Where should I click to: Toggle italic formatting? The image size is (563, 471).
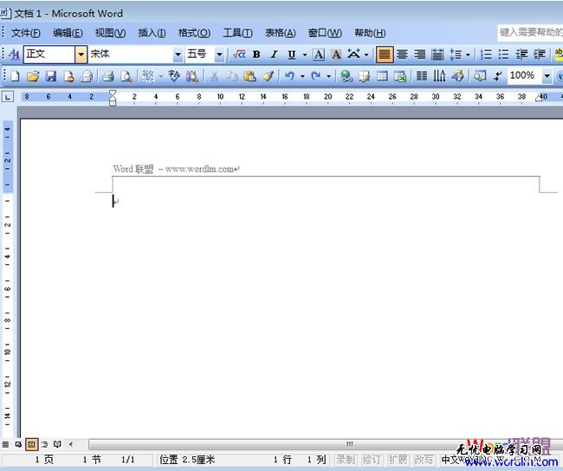pos(274,55)
